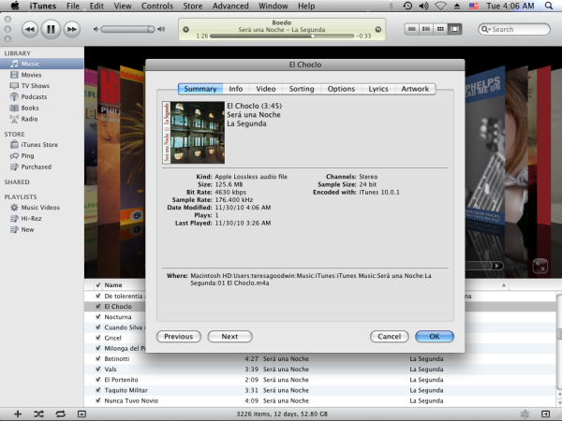Toggle the iTunes sidebar icon at bottom right
Screen dimensions: 562x421
pyautogui.click(x=545, y=414)
